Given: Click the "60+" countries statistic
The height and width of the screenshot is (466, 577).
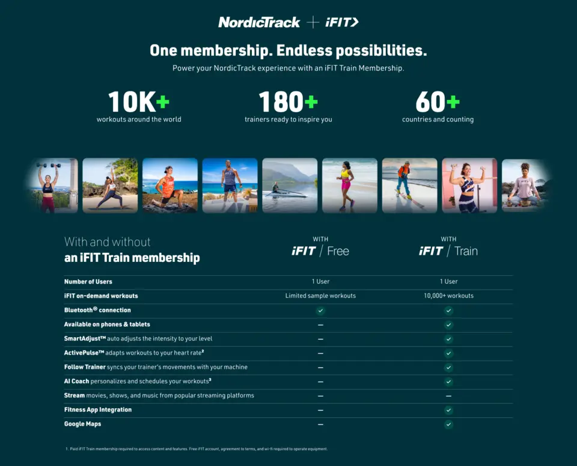Looking at the screenshot, I should (438, 102).
